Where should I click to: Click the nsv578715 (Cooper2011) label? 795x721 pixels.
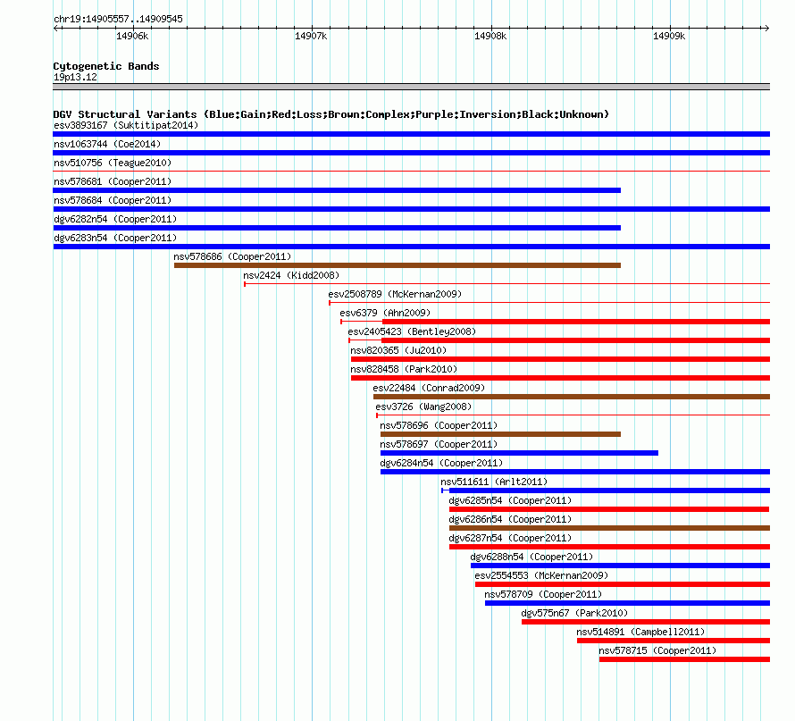coord(657,650)
